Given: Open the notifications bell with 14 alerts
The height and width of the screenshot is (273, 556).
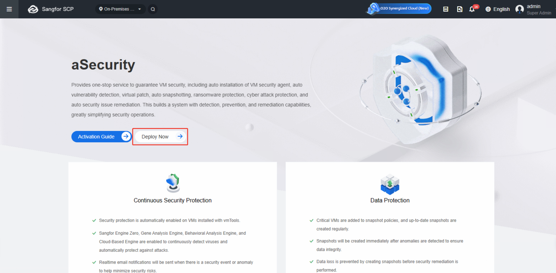Looking at the screenshot, I should (473, 9).
